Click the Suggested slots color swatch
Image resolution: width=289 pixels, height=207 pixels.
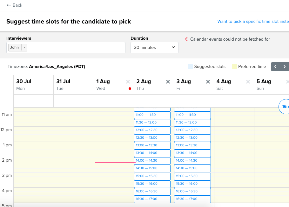coord(190,67)
